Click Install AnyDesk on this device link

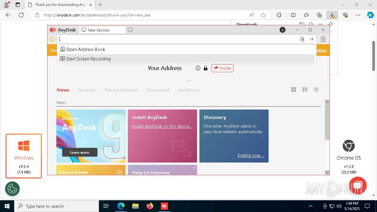click(162, 126)
